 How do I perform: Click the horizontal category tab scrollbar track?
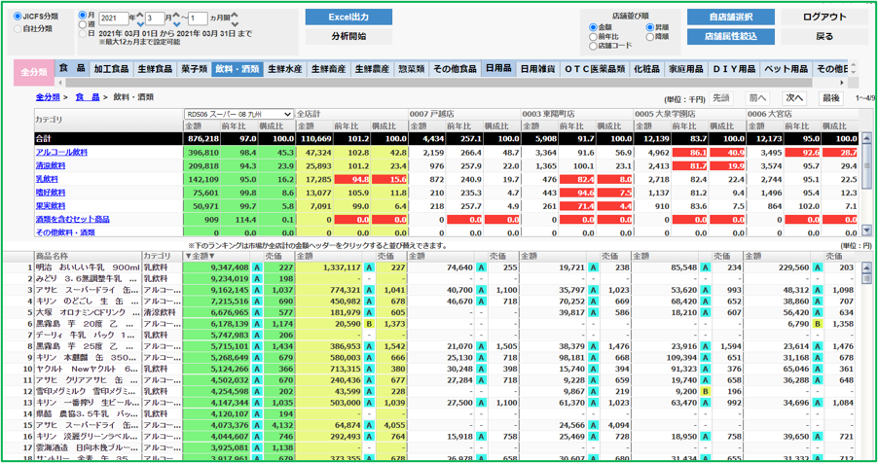point(451,83)
